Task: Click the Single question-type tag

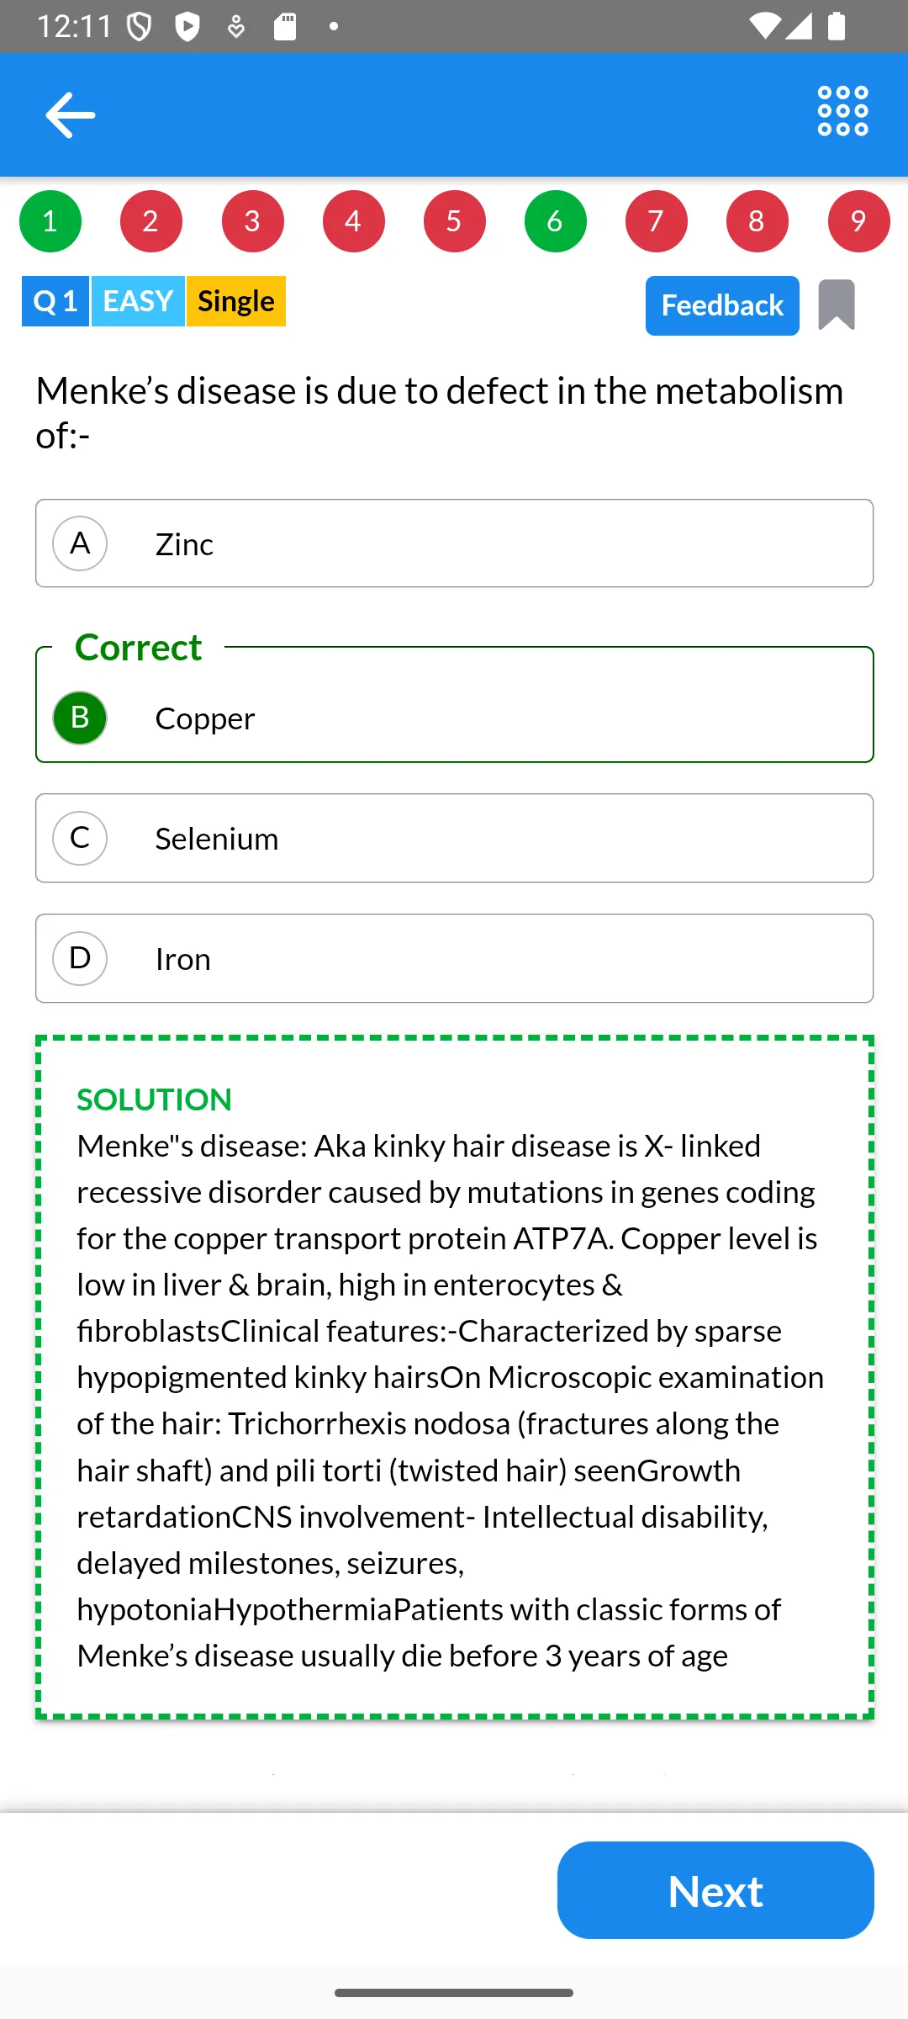Action: 236,301
